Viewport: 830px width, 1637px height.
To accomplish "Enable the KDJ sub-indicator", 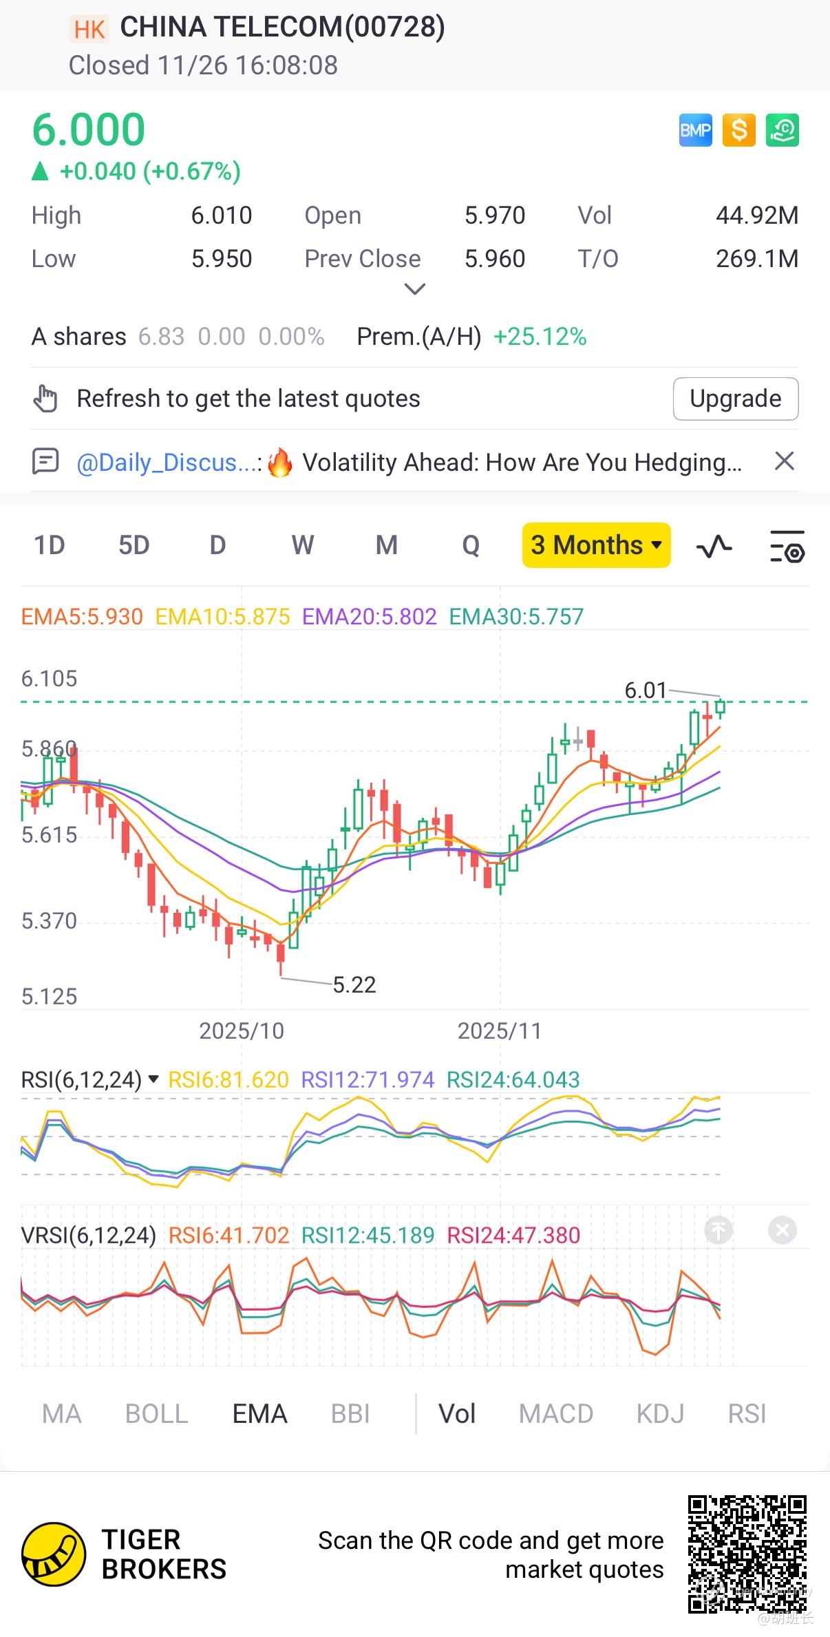I will 661,1414.
